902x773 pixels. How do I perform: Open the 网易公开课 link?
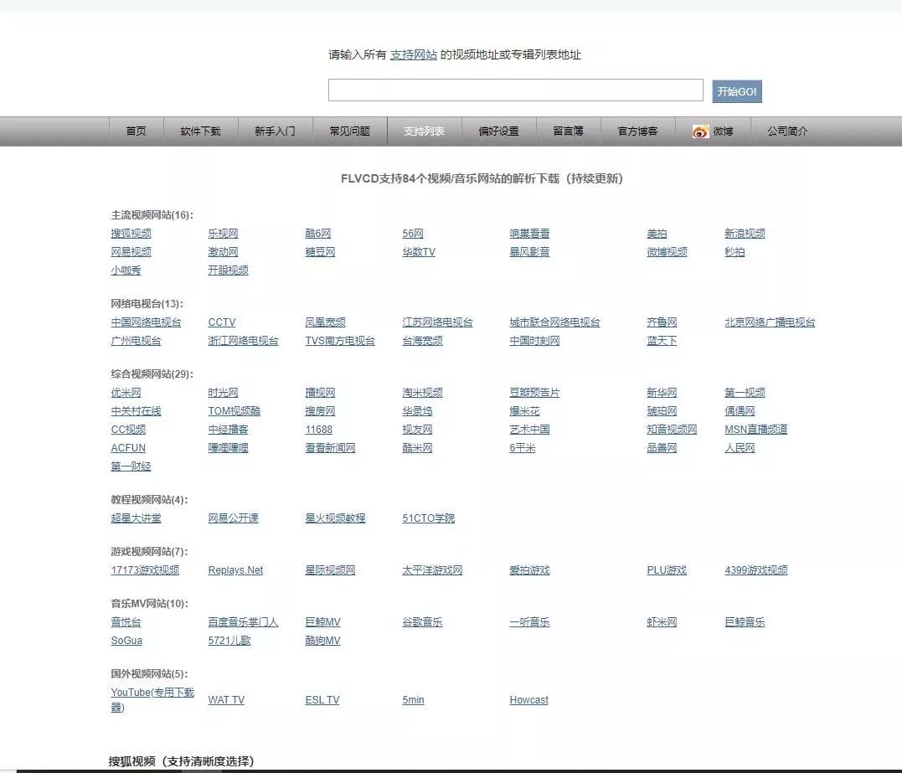coord(233,518)
